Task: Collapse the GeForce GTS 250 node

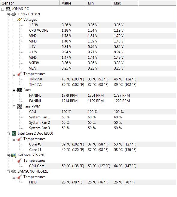Action: [8, 155]
